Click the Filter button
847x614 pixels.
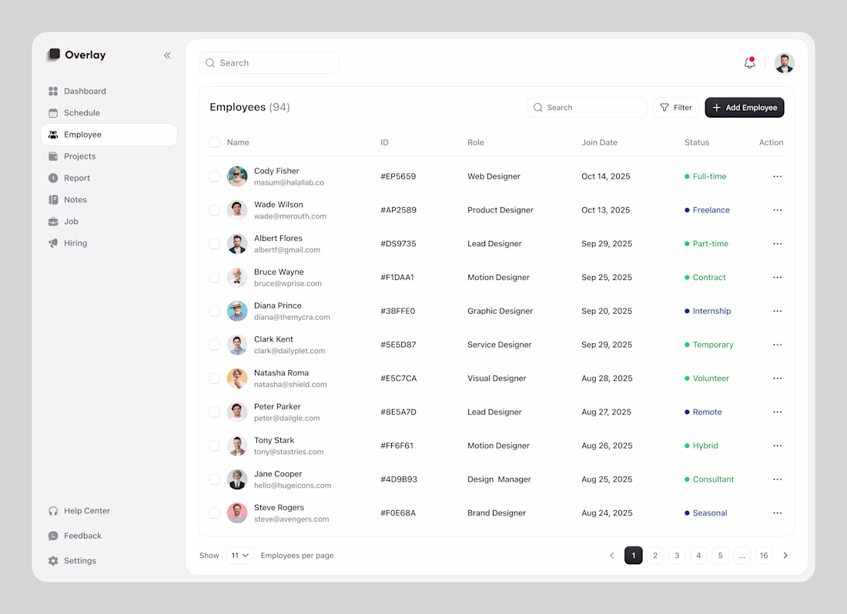(676, 108)
